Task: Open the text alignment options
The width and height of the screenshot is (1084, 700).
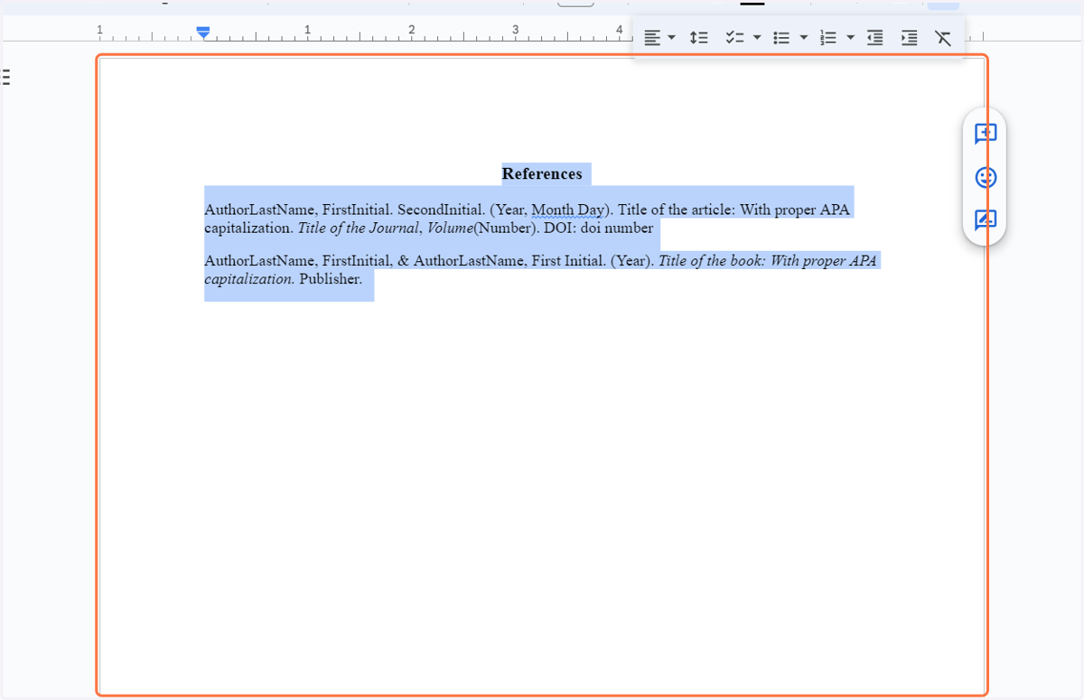Action: (x=652, y=38)
